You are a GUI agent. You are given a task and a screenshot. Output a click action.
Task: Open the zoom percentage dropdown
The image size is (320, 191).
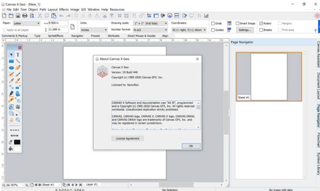point(22,185)
